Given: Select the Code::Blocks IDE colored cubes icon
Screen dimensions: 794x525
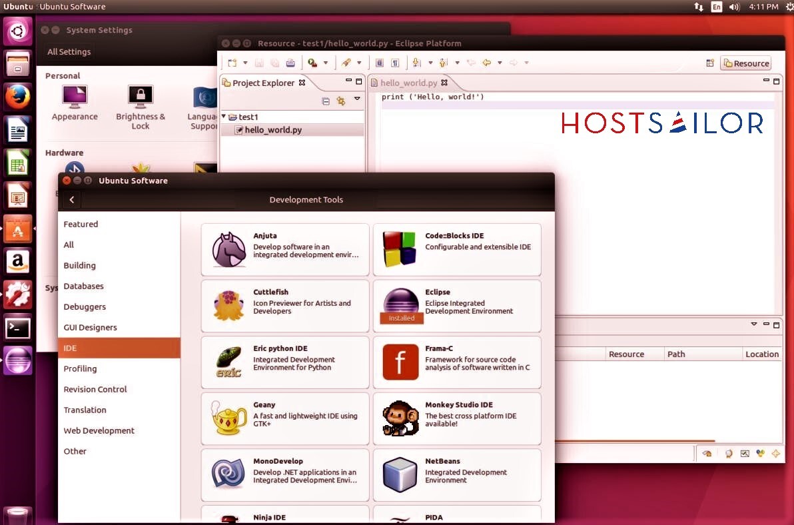Looking at the screenshot, I should pyautogui.click(x=400, y=249).
